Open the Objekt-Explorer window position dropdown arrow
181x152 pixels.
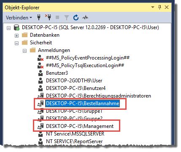click(x=153, y=7)
